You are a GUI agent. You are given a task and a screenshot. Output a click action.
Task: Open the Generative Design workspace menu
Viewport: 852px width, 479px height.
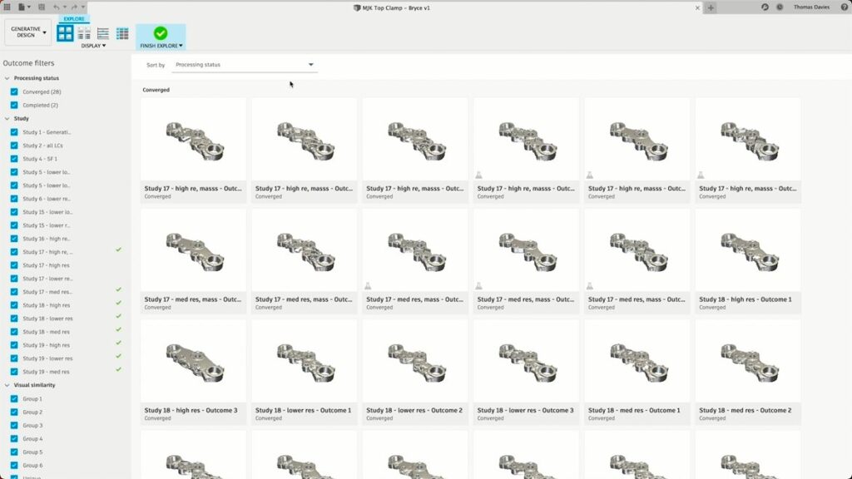(x=27, y=32)
